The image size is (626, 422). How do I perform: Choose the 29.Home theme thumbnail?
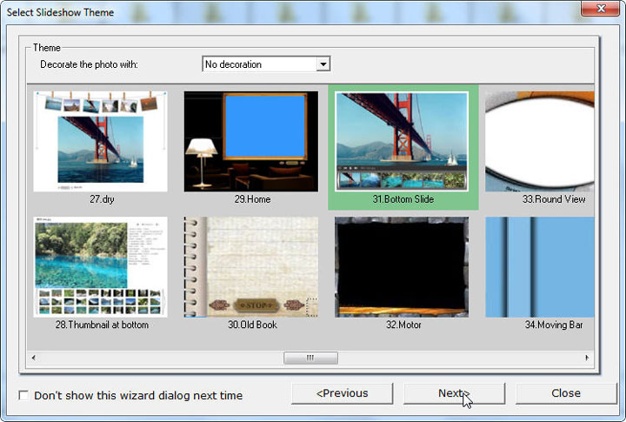[253, 141]
